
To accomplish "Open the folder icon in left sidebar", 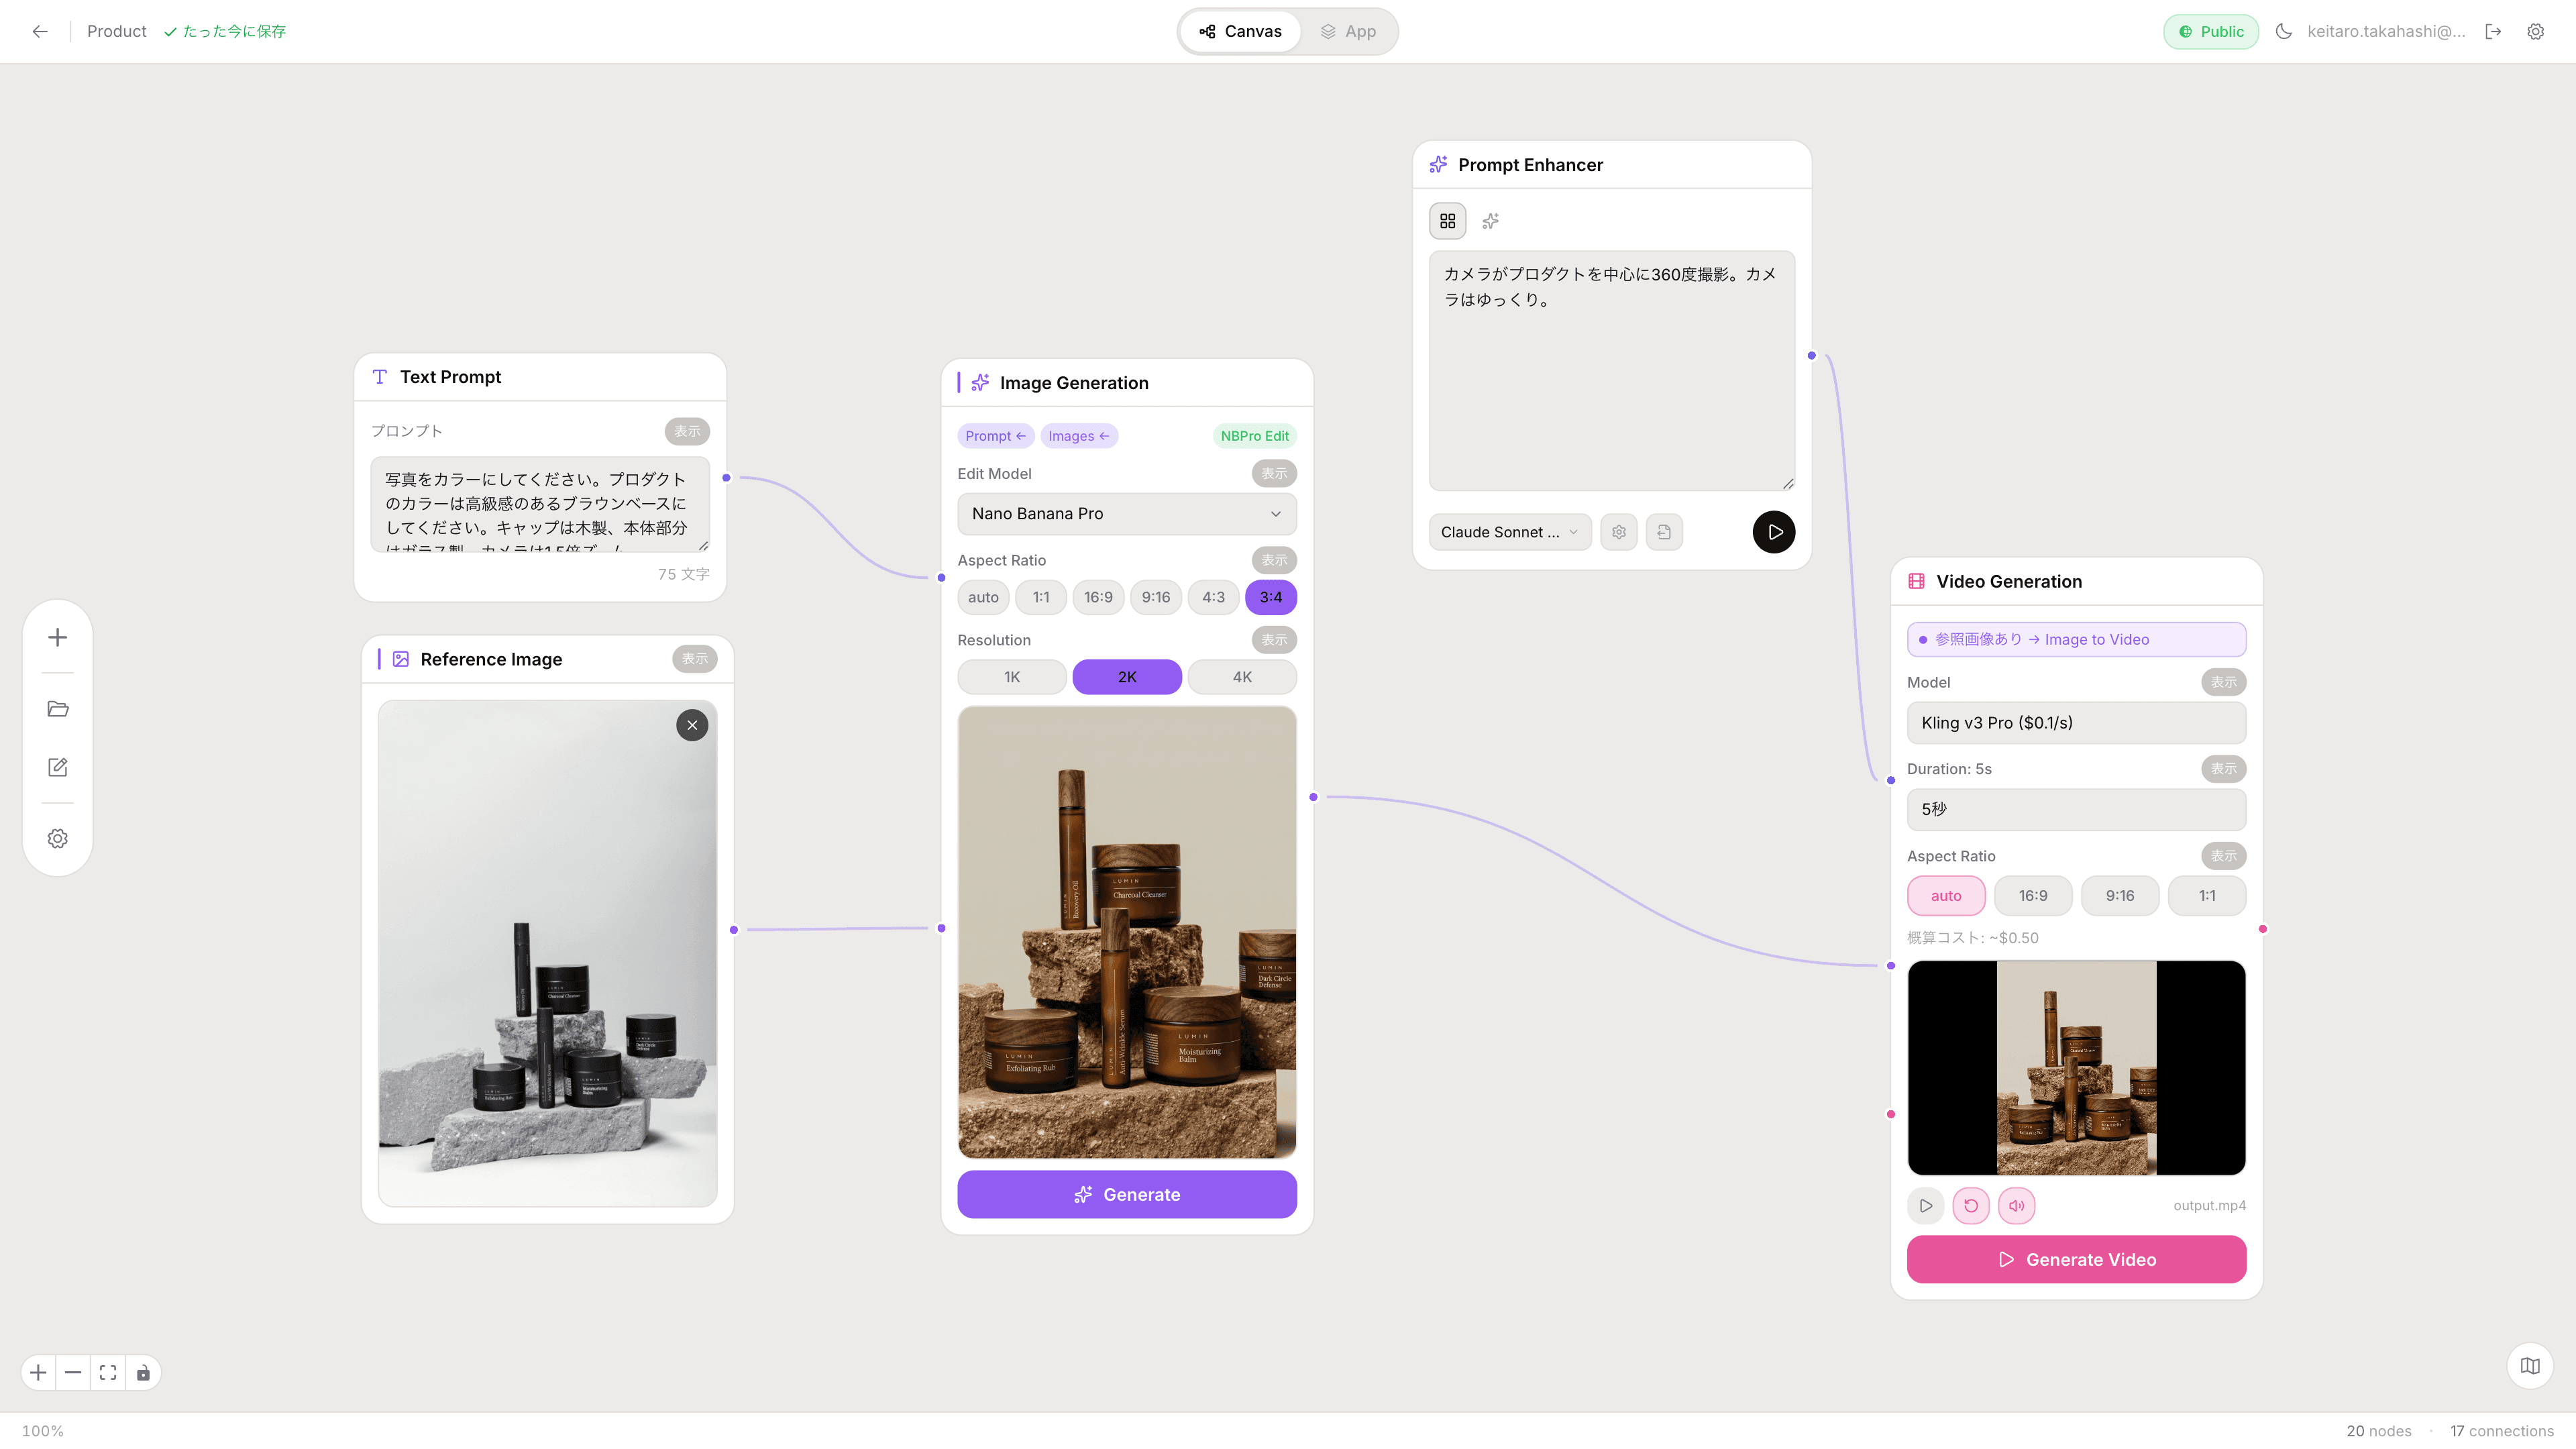I will tap(58, 709).
